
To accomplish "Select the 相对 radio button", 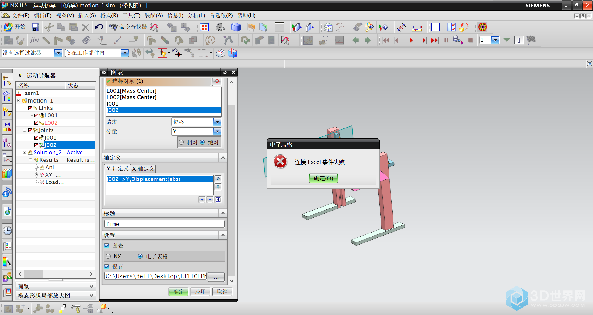I will 181,142.
